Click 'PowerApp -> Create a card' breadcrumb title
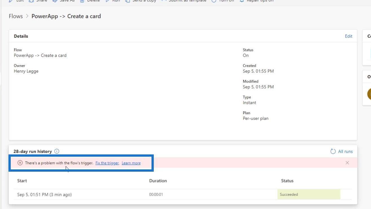 66,16
